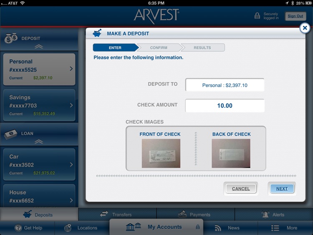Switch to the Deposits tab
Image resolution: width=313 pixels, height=235 pixels.
coord(39,214)
